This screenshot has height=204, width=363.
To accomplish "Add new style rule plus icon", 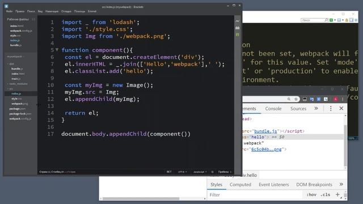I will pyautogui.click(x=337, y=194).
